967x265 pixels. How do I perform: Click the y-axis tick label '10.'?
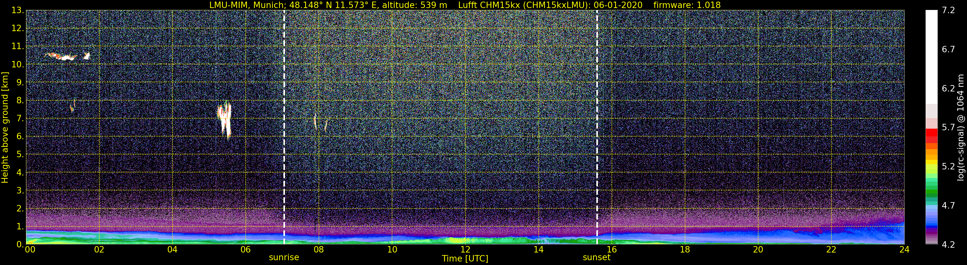coord(18,64)
